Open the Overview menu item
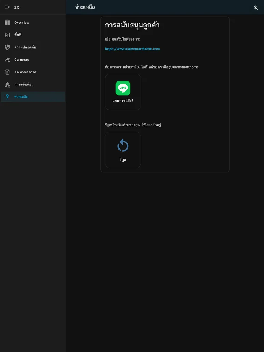264x352 pixels. pos(33,22)
